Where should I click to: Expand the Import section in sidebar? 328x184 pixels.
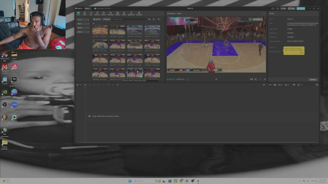pos(83,19)
